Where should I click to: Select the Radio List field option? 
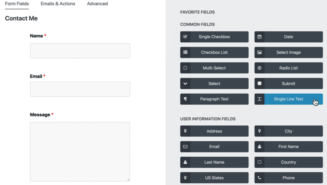point(288,68)
